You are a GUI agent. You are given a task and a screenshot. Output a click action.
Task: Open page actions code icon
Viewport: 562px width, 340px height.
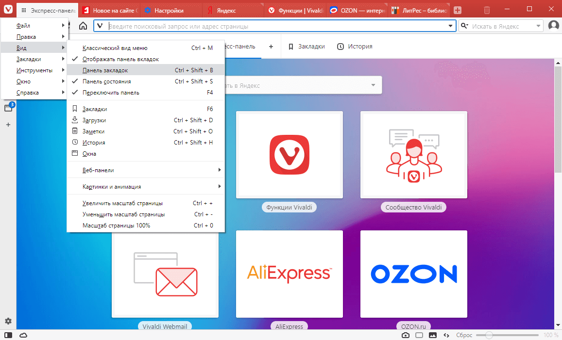[446, 335]
